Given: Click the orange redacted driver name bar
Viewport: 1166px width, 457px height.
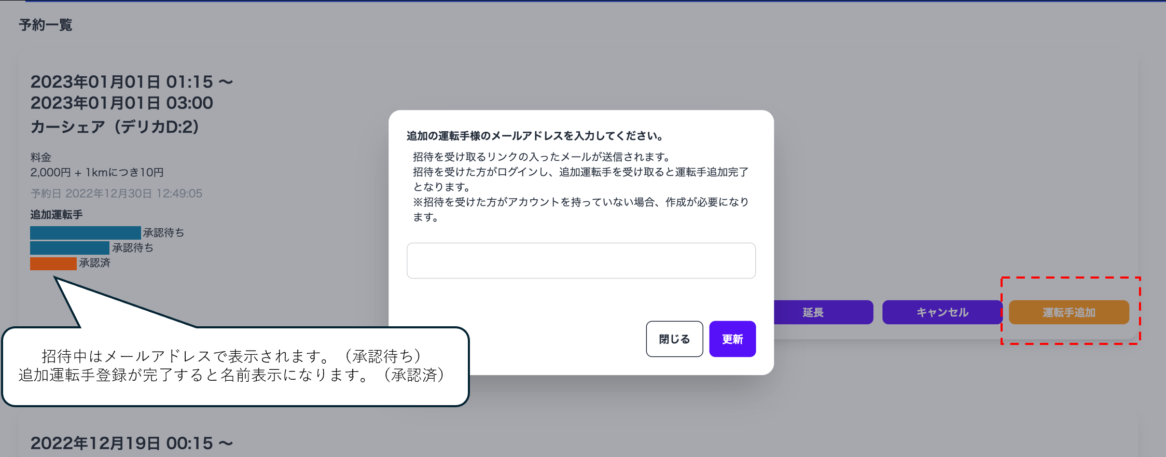Looking at the screenshot, I should pos(53,263).
